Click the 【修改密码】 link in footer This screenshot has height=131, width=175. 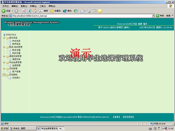pos(129,117)
